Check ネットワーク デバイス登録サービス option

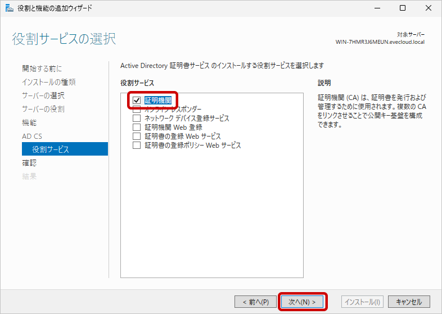pos(137,119)
